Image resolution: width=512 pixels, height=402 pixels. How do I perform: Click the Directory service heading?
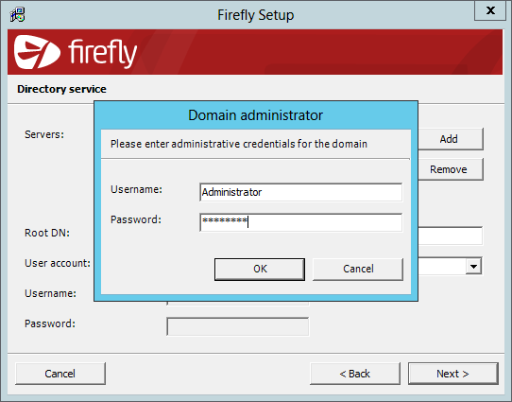61,89
